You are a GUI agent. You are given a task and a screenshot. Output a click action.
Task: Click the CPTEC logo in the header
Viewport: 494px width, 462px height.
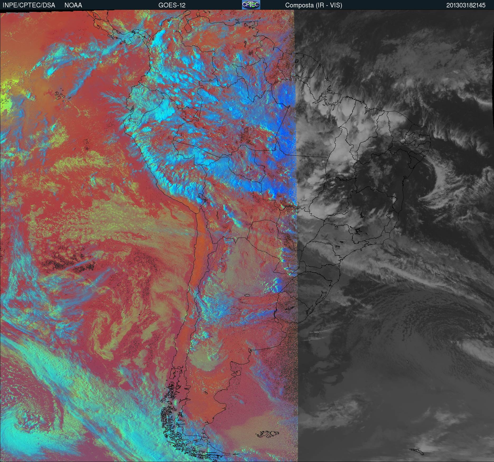(x=251, y=5)
